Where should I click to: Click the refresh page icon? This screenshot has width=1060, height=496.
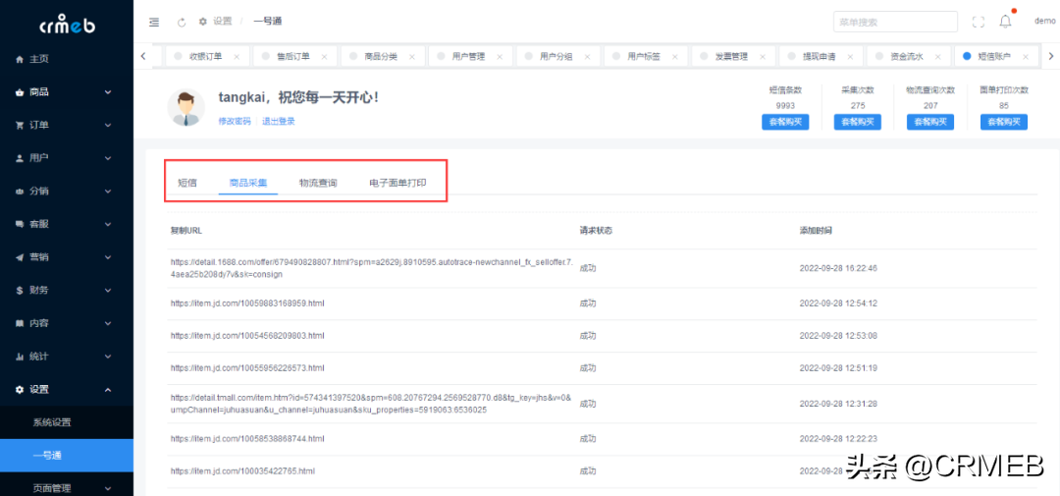point(182,22)
